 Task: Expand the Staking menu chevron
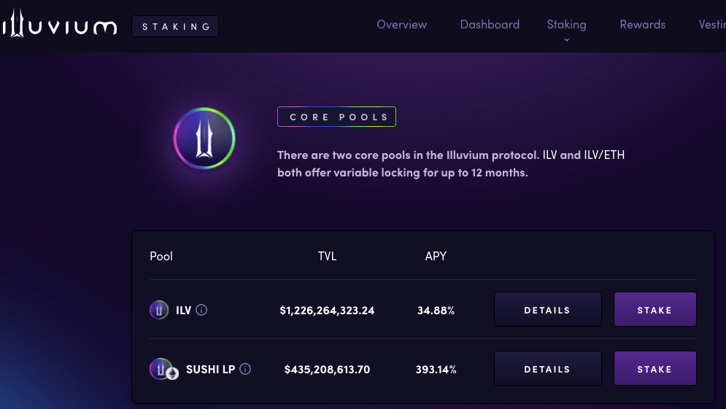click(566, 40)
